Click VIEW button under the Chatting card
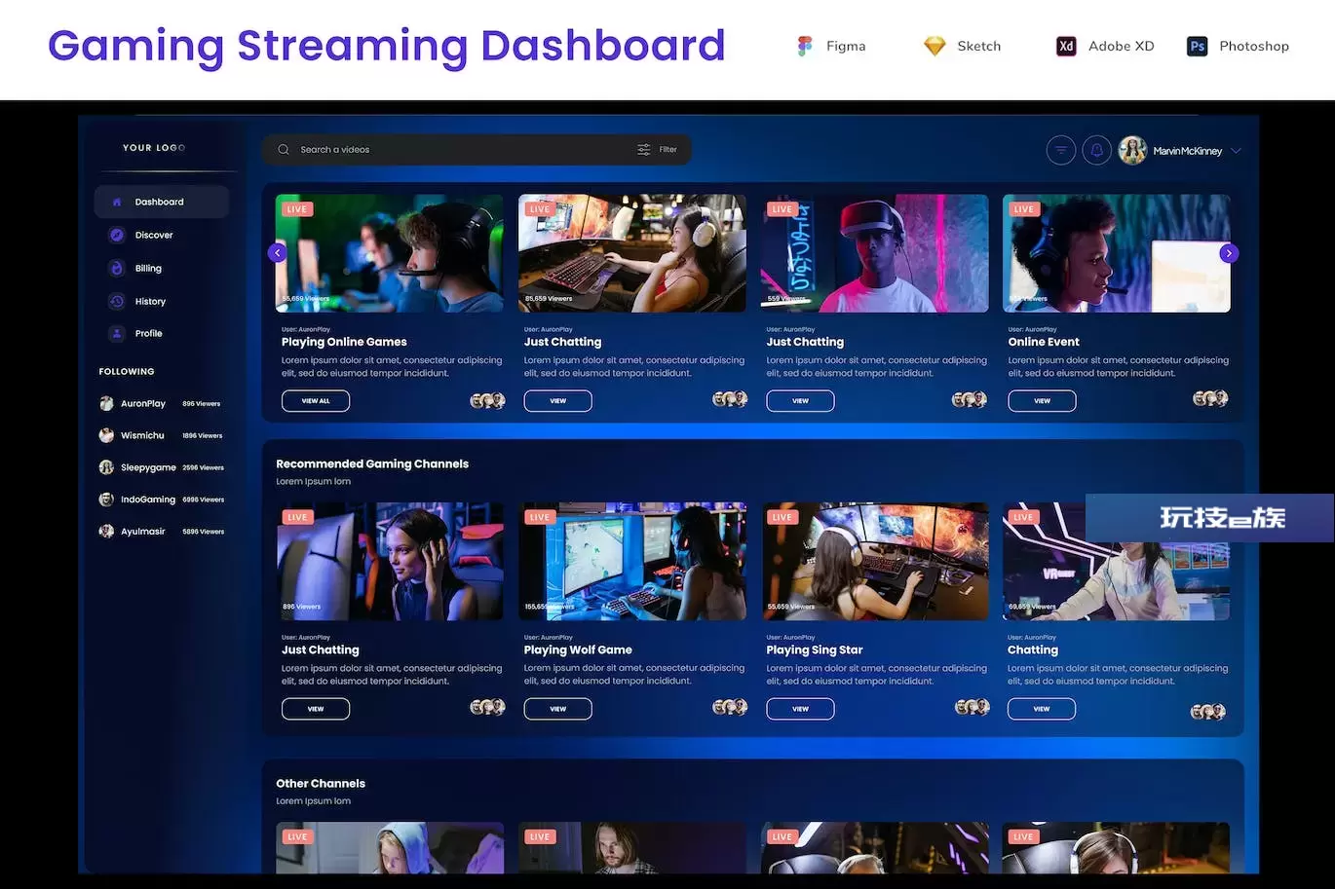 click(x=1042, y=709)
